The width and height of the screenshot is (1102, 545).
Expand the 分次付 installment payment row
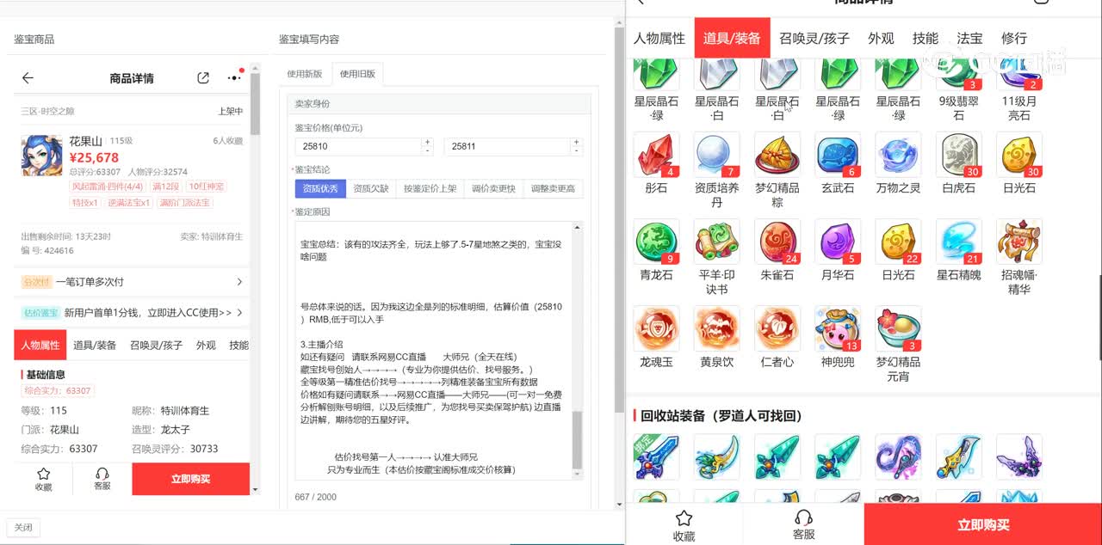point(132,281)
